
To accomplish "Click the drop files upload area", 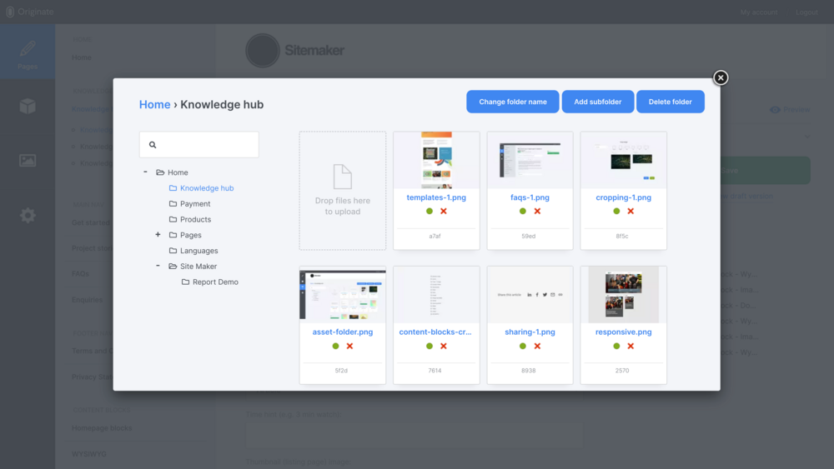I will point(343,191).
